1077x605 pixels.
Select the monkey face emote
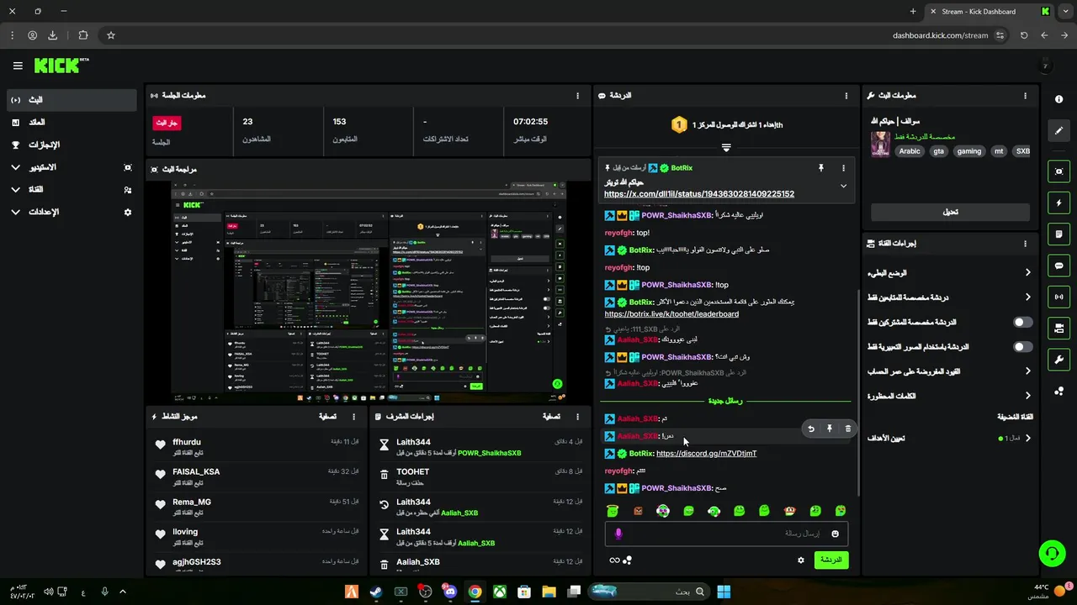(x=789, y=511)
